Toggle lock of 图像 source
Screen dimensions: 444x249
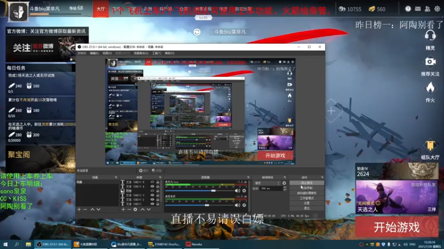(x=158, y=191)
